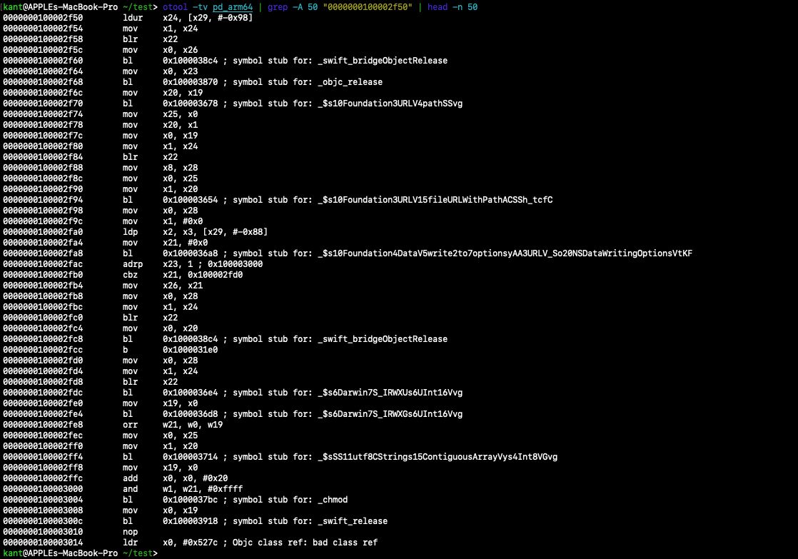Click the adrp operand x23, 1 ; 0x100003000
The width and height of the screenshot is (798, 559).
213,264
